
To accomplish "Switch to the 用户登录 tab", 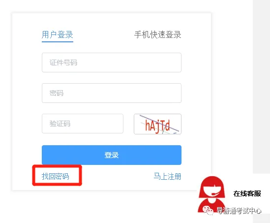I will click(58, 34).
